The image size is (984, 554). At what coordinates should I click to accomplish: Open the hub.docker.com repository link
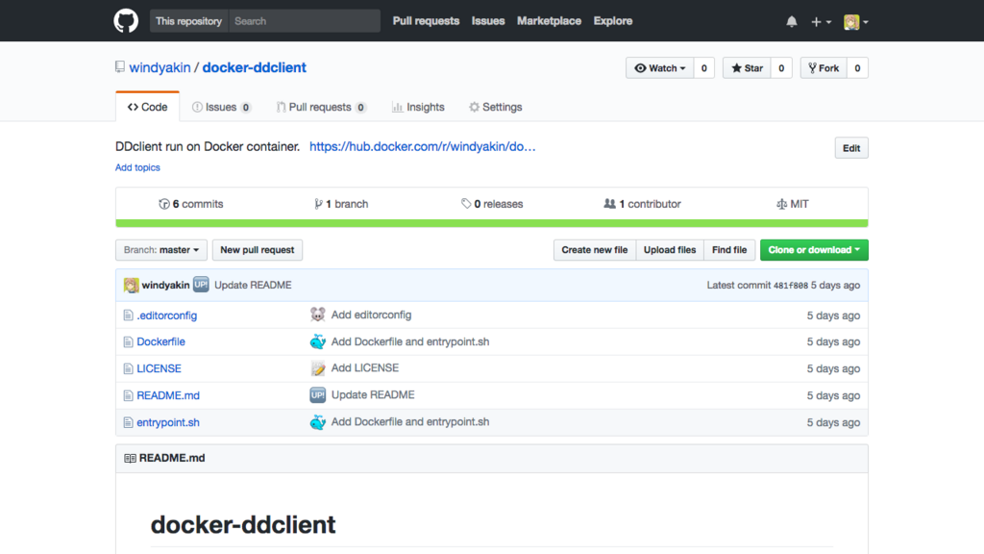click(423, 146)
